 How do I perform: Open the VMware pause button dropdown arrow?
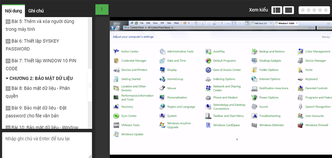189,23
